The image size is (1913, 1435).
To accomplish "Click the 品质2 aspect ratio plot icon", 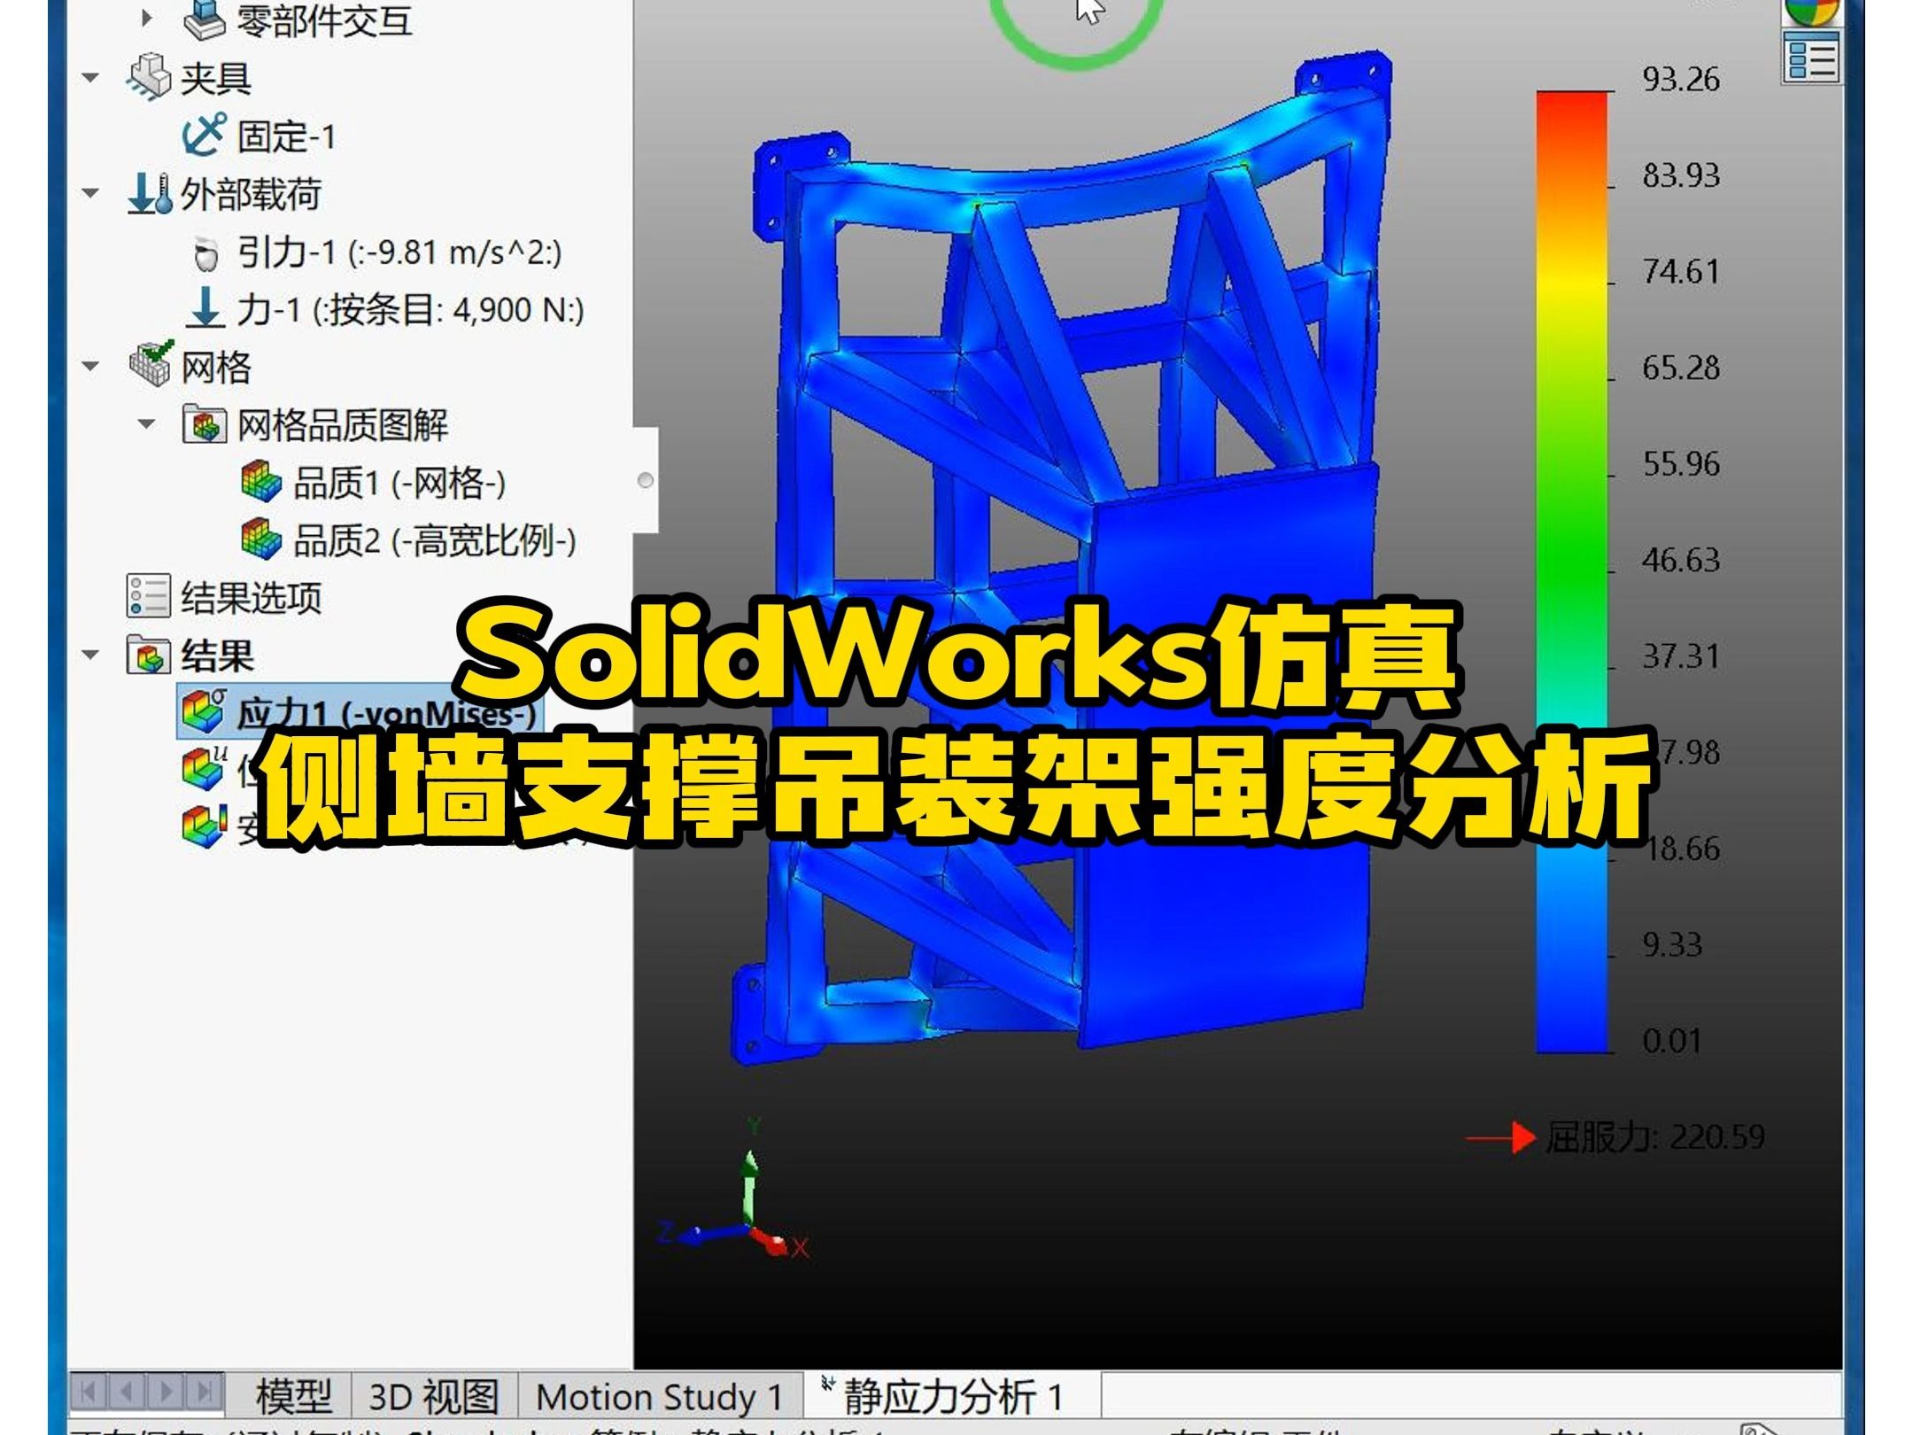I will 260,539.
